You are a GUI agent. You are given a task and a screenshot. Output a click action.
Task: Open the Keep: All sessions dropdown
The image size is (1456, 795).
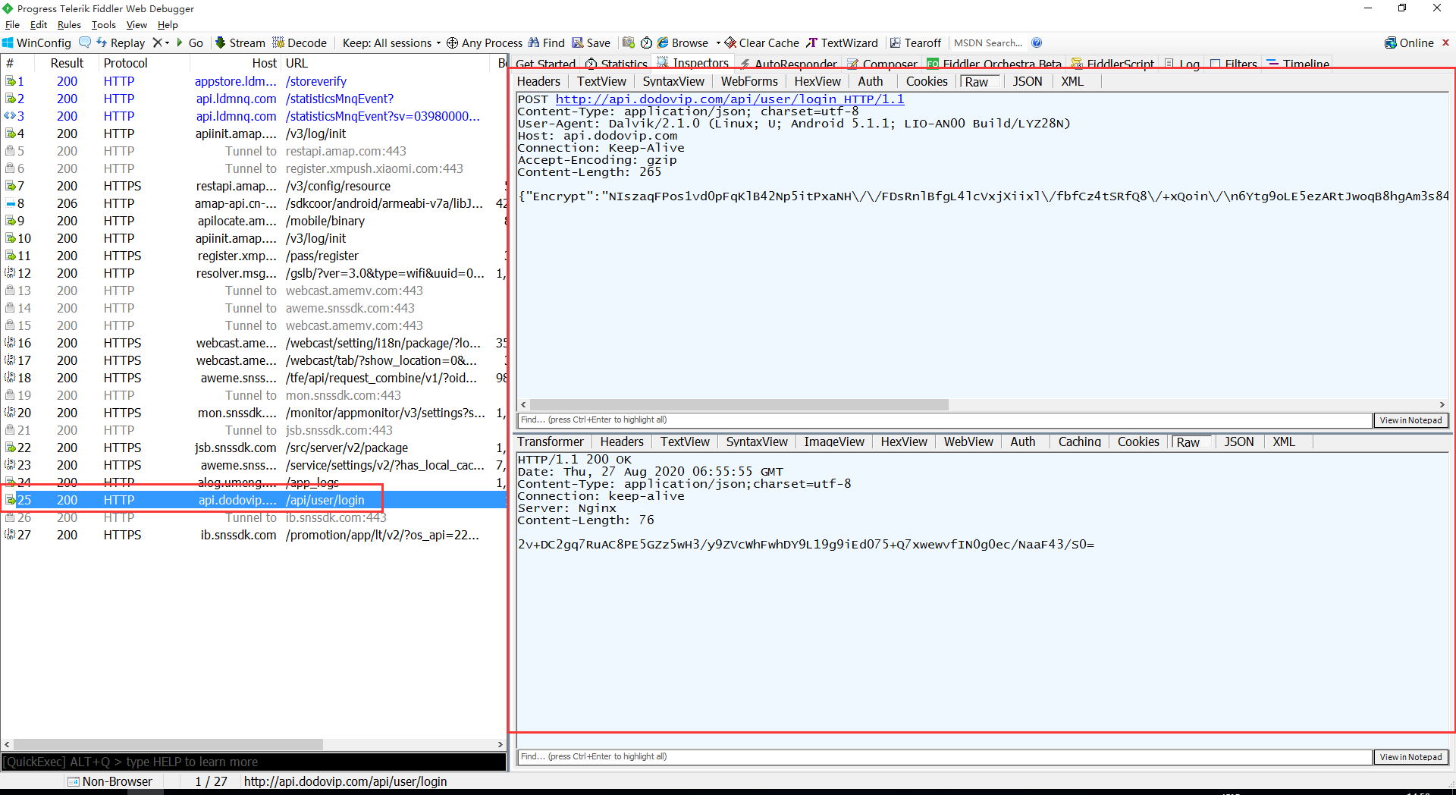click(391, 43)
